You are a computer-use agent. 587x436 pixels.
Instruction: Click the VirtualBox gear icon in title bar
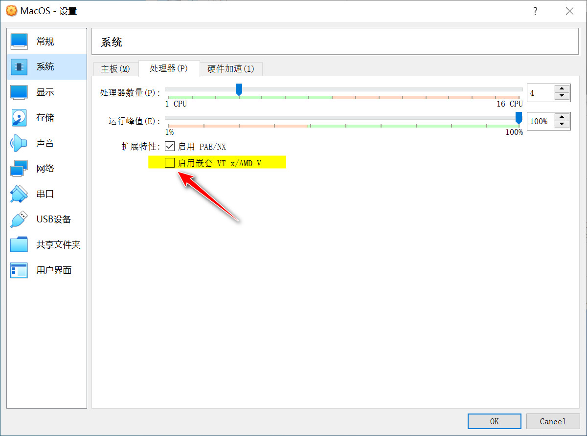click(11, 11)
